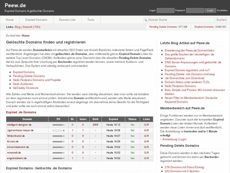
Task: Open the Expired Domains navigation tab
Action: pyautogui.click(x=36, y=20)
